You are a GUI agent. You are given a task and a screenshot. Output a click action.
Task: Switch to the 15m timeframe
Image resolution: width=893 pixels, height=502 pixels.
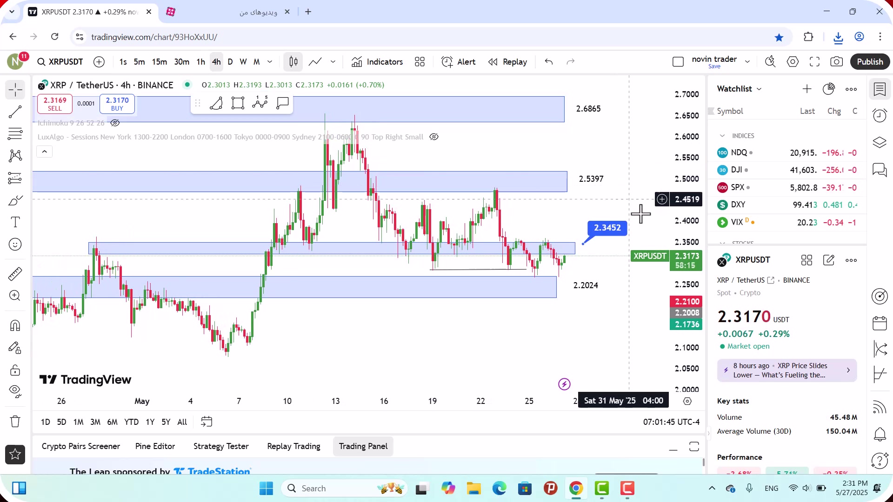(159, 62)
